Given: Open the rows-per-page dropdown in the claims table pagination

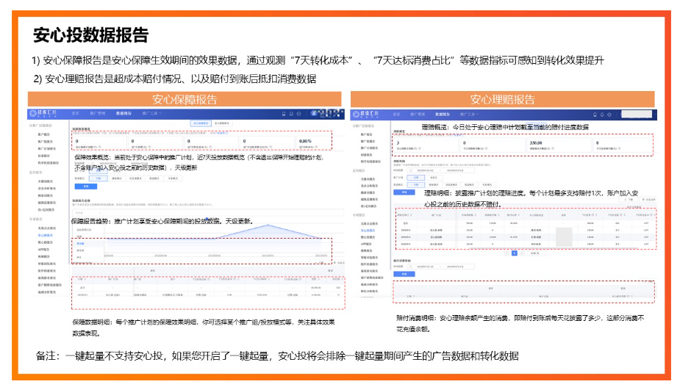Looking at the screenshot, I should point(537,253).
